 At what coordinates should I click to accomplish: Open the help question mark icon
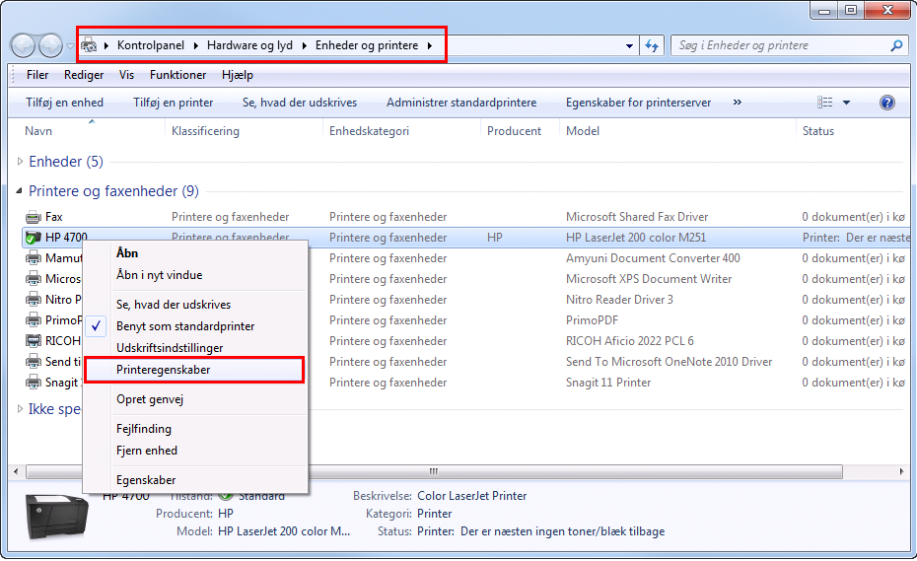887,103
